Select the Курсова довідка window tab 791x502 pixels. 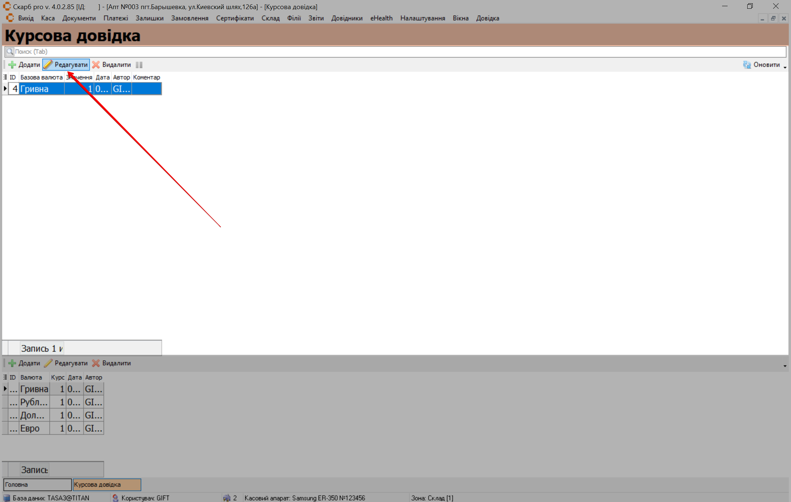[x=106, y=485]
